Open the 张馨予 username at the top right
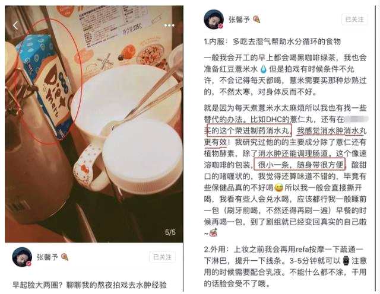This screenshot has width=380, height=294. (239, 20)
